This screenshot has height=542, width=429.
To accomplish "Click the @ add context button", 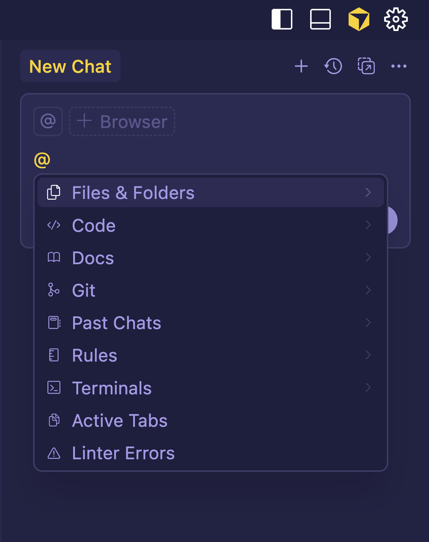I will pos(48,121).
